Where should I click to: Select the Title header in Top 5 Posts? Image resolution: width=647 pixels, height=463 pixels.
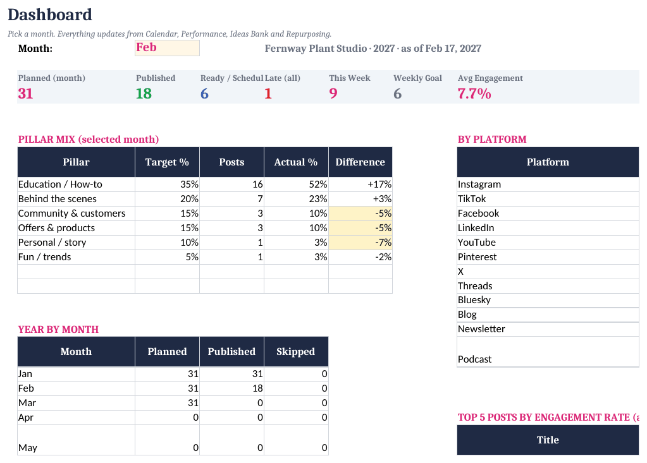tap(548, 440)
